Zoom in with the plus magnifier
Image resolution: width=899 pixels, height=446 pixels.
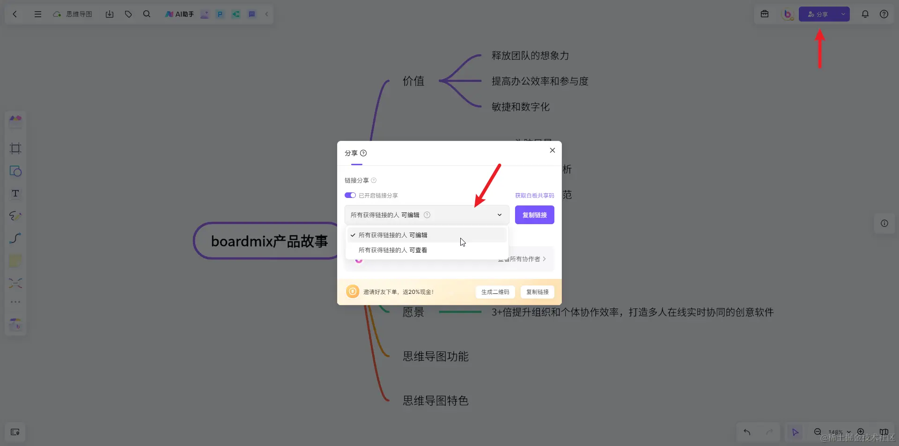tap(861, 431)
